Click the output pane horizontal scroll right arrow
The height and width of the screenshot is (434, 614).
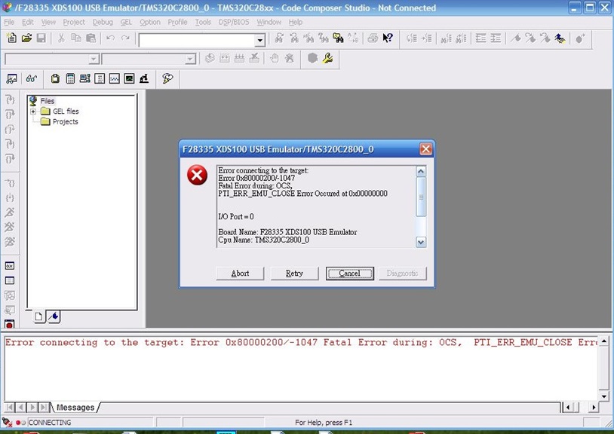tap(594, 408)
